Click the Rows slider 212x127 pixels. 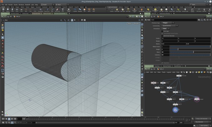coord(190,52)
